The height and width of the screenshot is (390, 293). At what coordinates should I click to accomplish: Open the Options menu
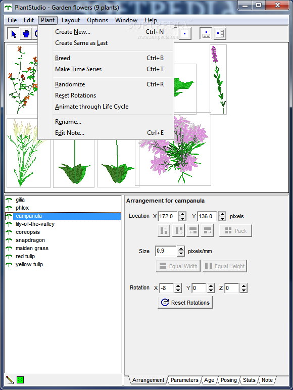click(x=97, y=20)
